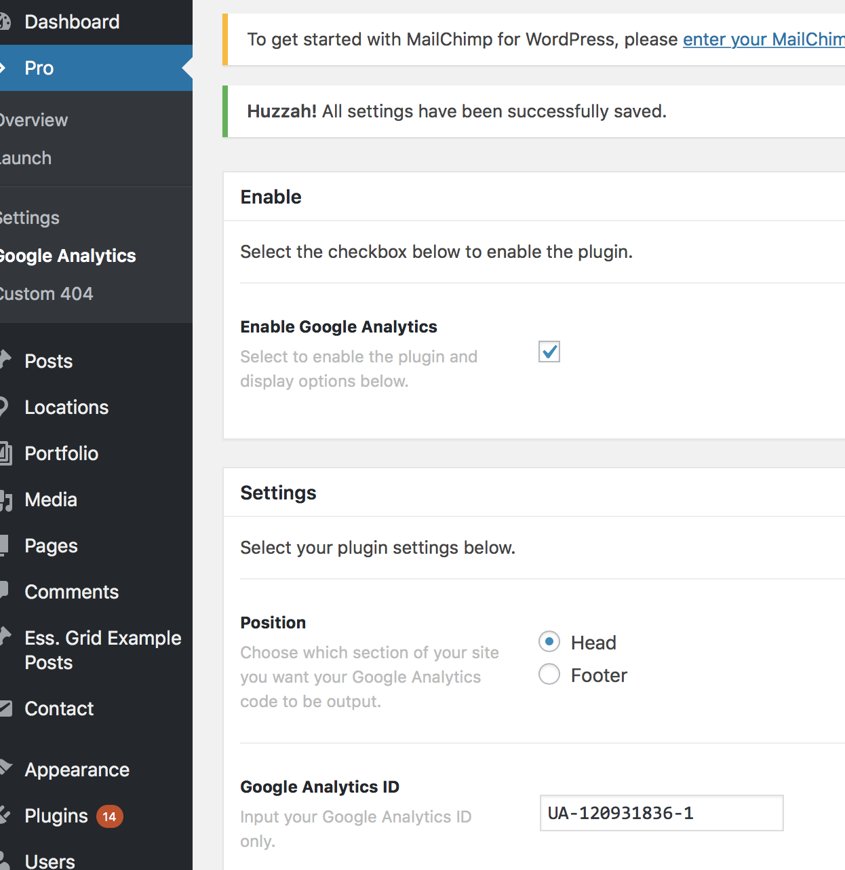Follow the enter your MailChimp link

pos(764,39)
